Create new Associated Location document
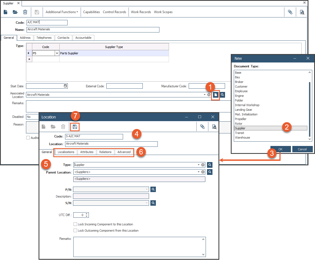315x260 pixels. click(x=215, y=95)
